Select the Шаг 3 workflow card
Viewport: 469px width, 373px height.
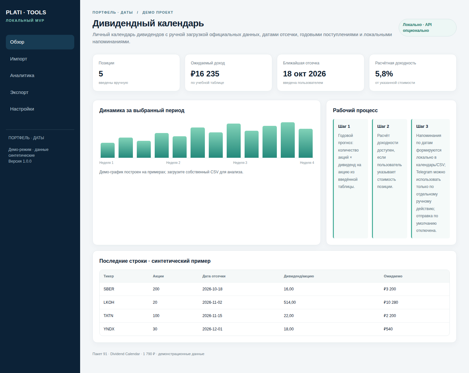pyautogui.click(x=431, y=179)
